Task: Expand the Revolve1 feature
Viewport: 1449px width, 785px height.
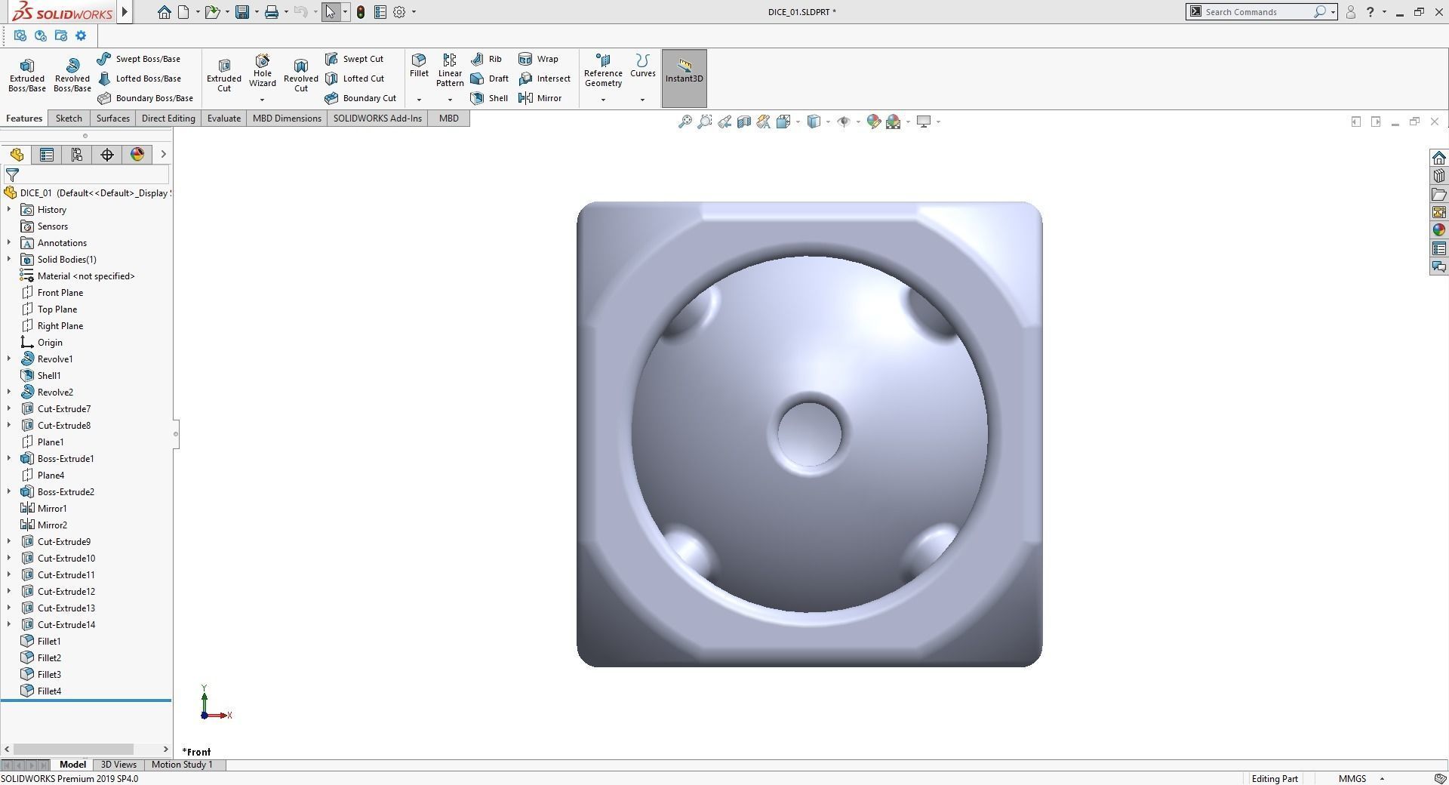Action: [9, 359]
